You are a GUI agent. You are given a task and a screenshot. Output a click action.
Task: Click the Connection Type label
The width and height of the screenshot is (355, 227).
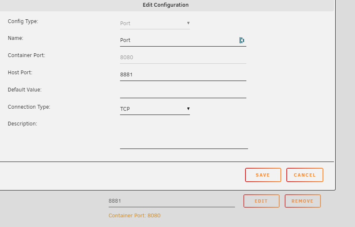coord(29,107)
